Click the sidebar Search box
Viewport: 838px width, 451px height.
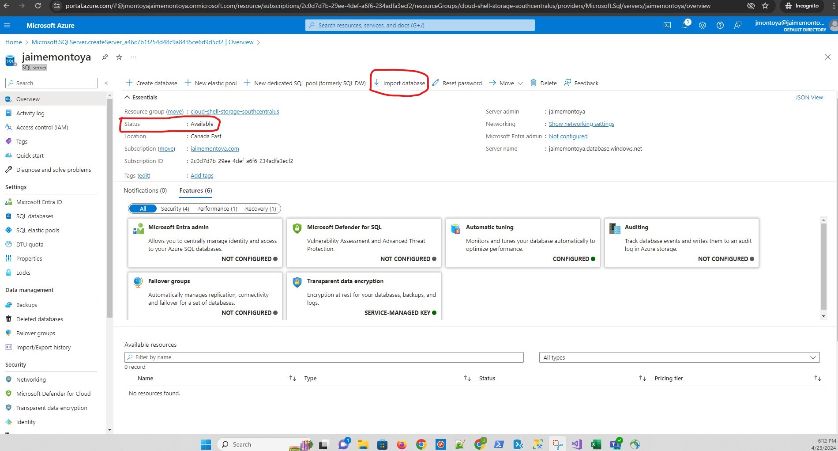point(51,83)
